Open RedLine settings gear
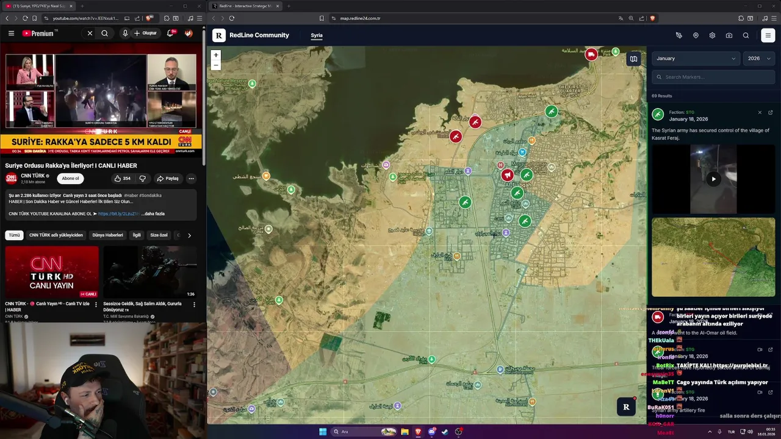 pos(712,35)
